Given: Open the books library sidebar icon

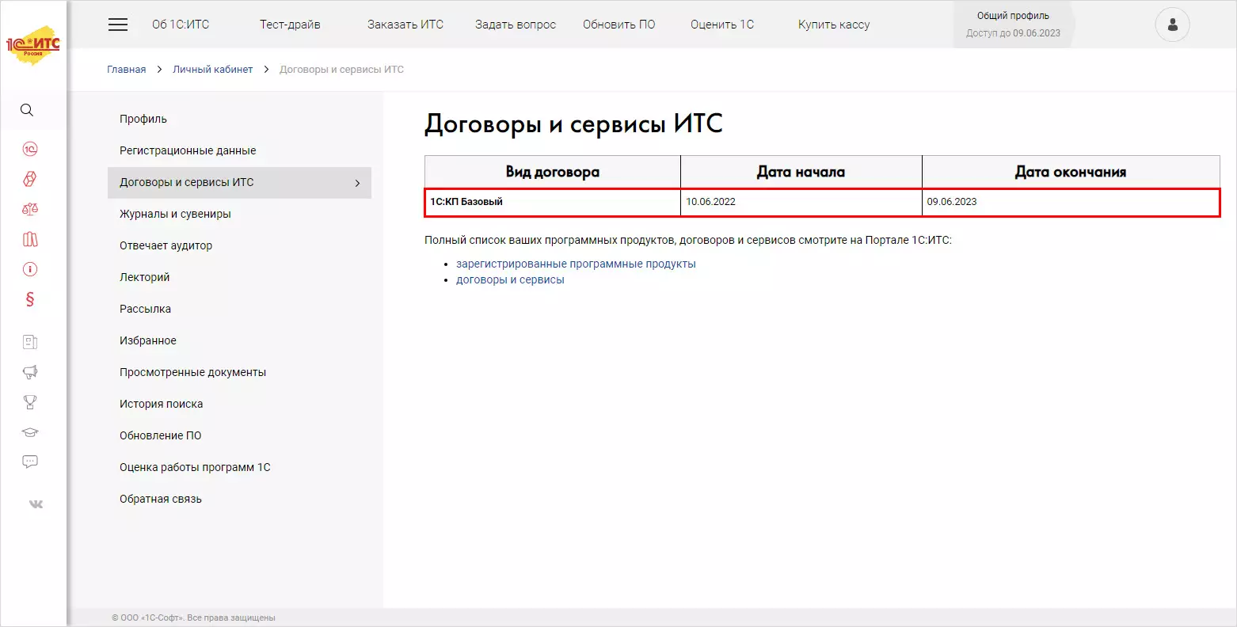Looking at the screenshot, I should [x=30, y=239].
